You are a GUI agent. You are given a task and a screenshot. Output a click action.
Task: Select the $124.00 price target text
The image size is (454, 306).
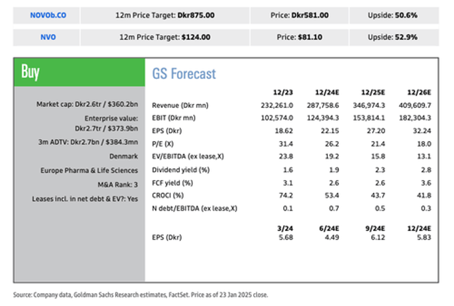pos(196,37)
